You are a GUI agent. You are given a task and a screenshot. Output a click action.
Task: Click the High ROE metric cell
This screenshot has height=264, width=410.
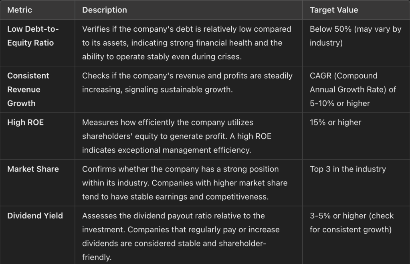[25, 123]
